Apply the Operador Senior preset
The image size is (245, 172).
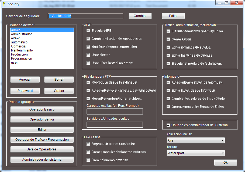(42, 119)
